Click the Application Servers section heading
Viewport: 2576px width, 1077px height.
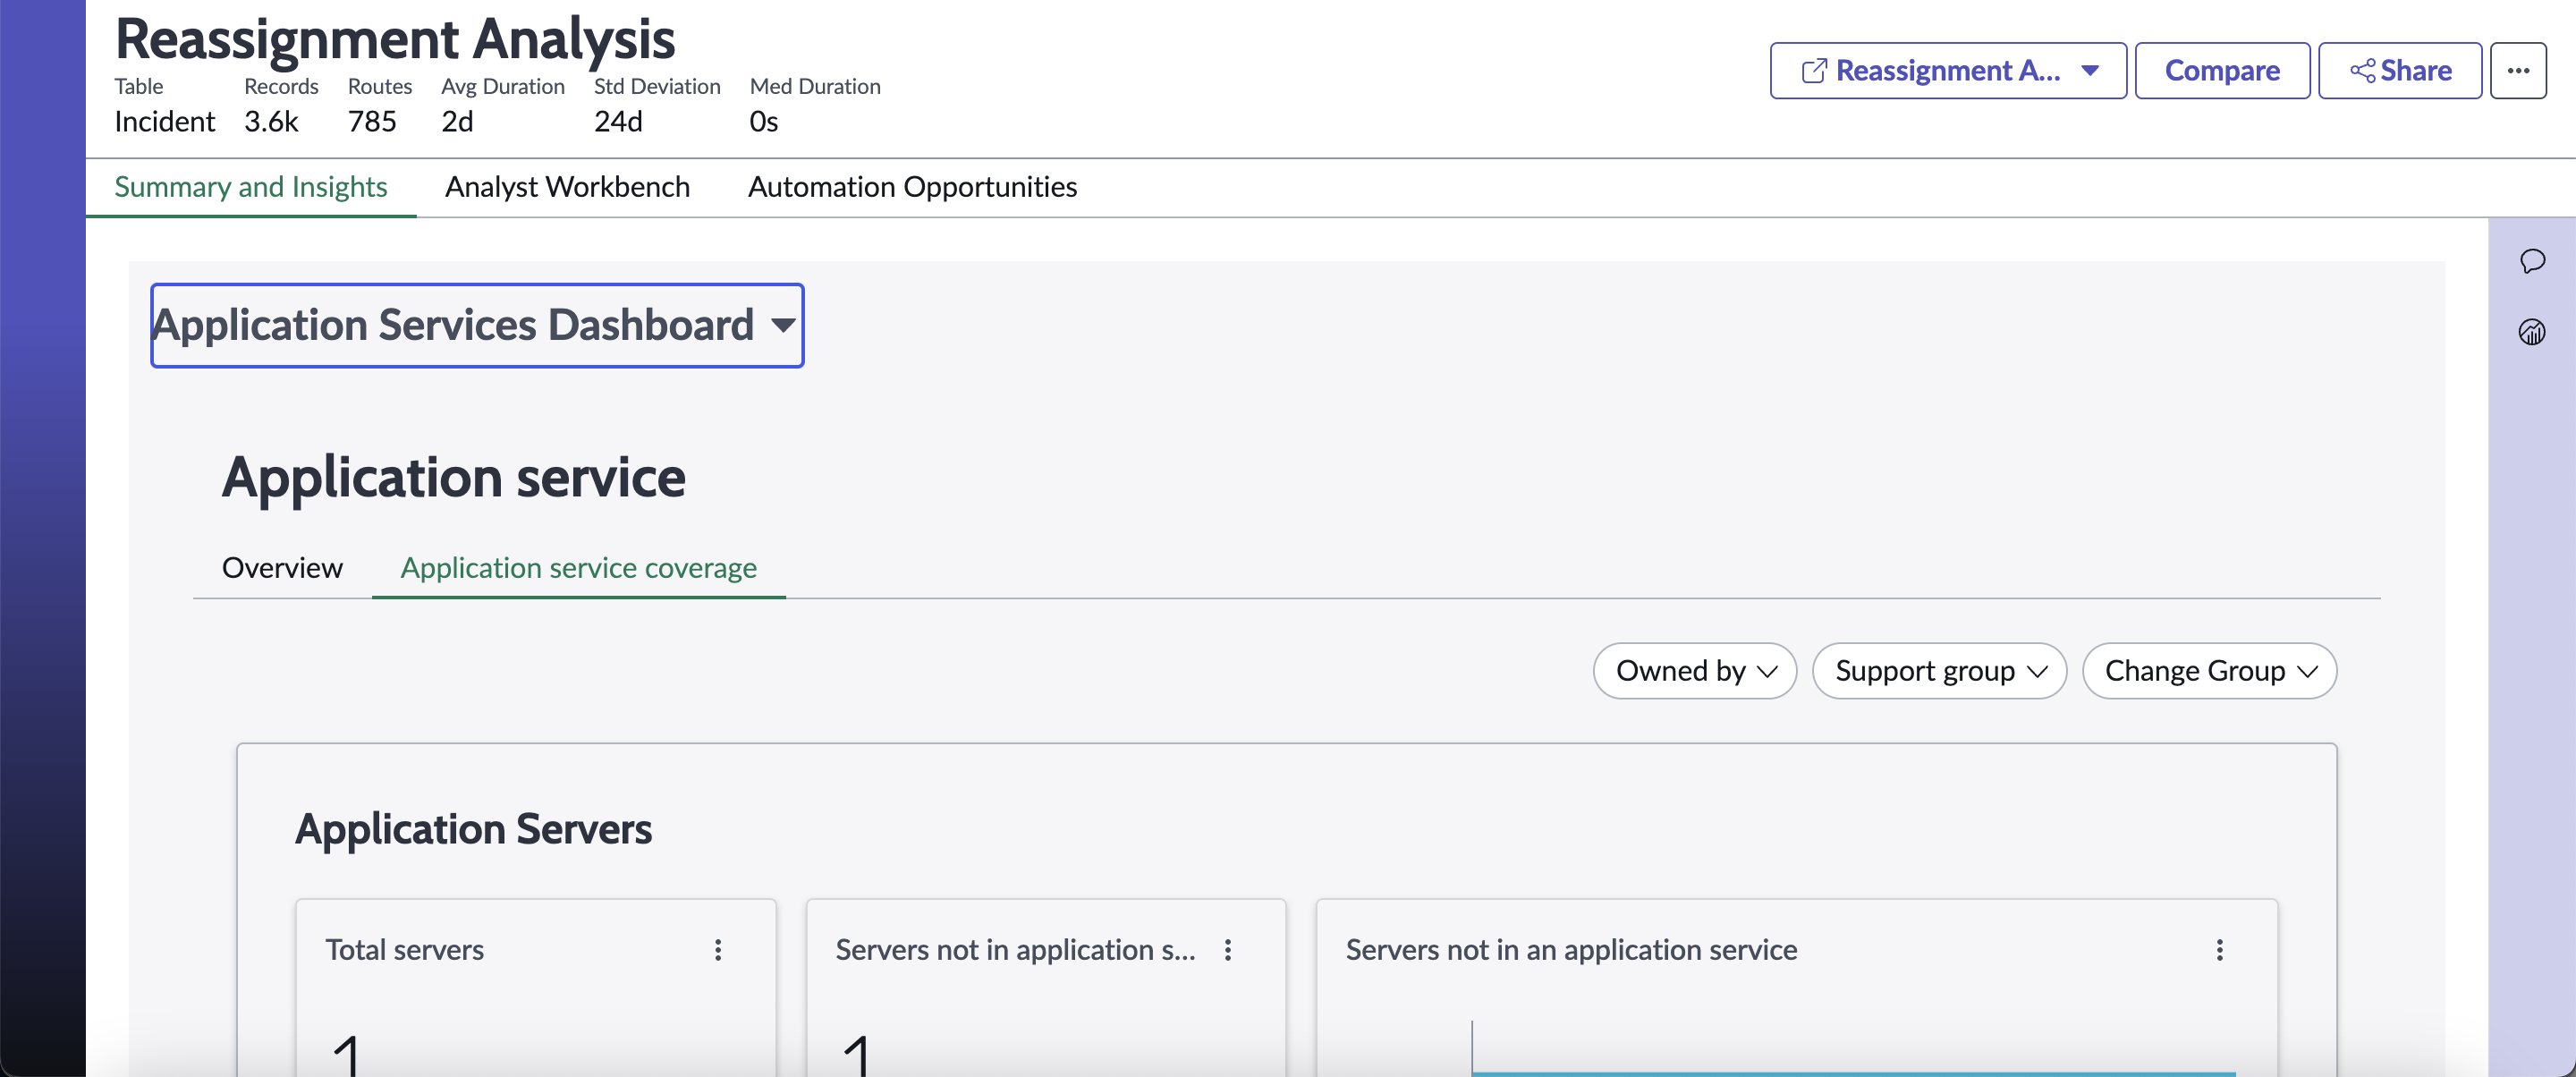tap(473, 829)
